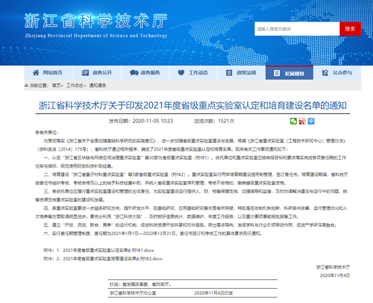Click the 浙江省科学技术厅 header logo text
The height and width of the screenshot is (303, 373).
[x=96, y=21]
